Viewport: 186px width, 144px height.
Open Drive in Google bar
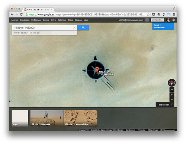click(53, 20)
